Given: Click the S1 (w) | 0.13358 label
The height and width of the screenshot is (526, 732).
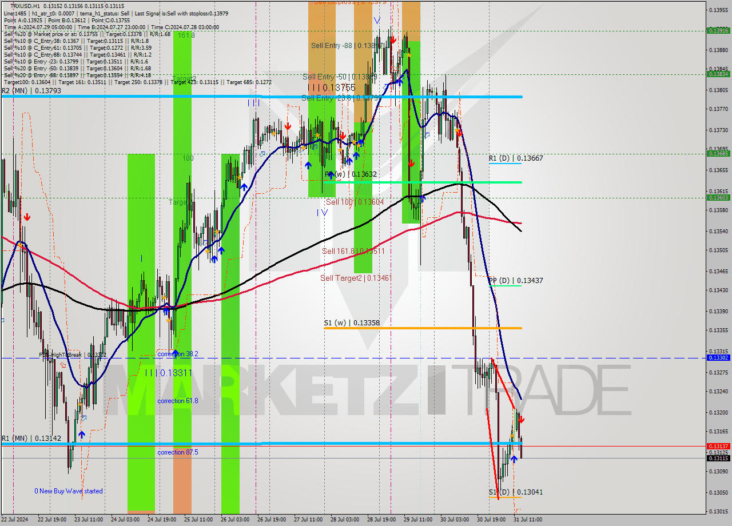Looking at the screenshot, I should [352, 322].
